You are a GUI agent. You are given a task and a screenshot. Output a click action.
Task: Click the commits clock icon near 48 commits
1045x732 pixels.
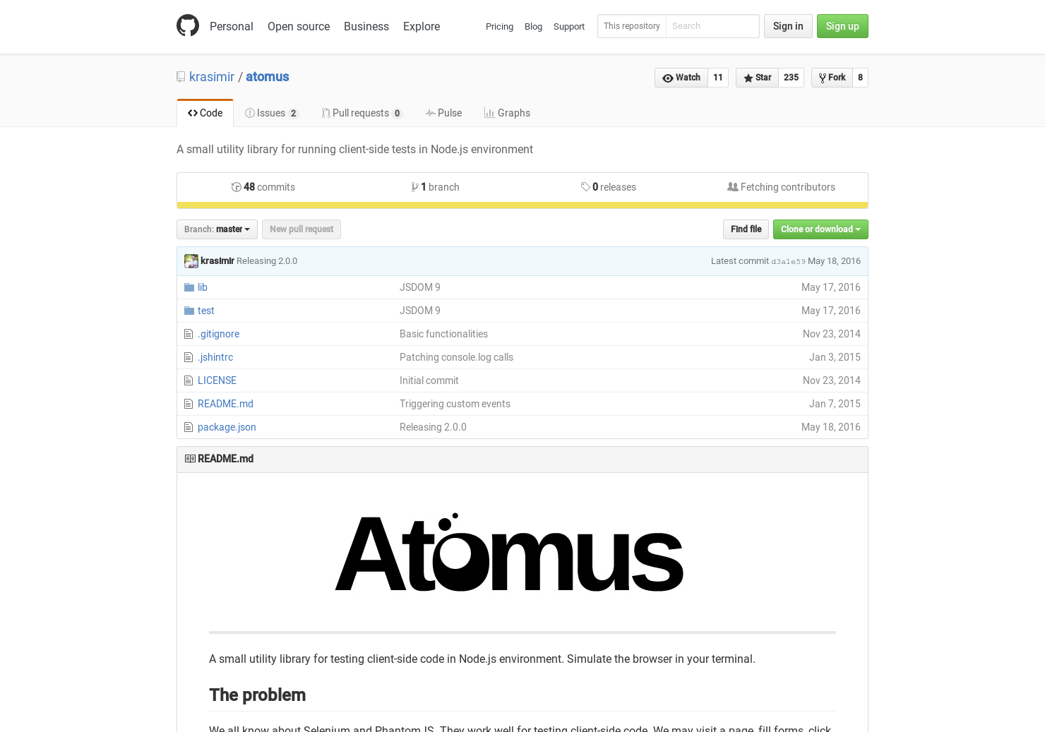[237, 187]
